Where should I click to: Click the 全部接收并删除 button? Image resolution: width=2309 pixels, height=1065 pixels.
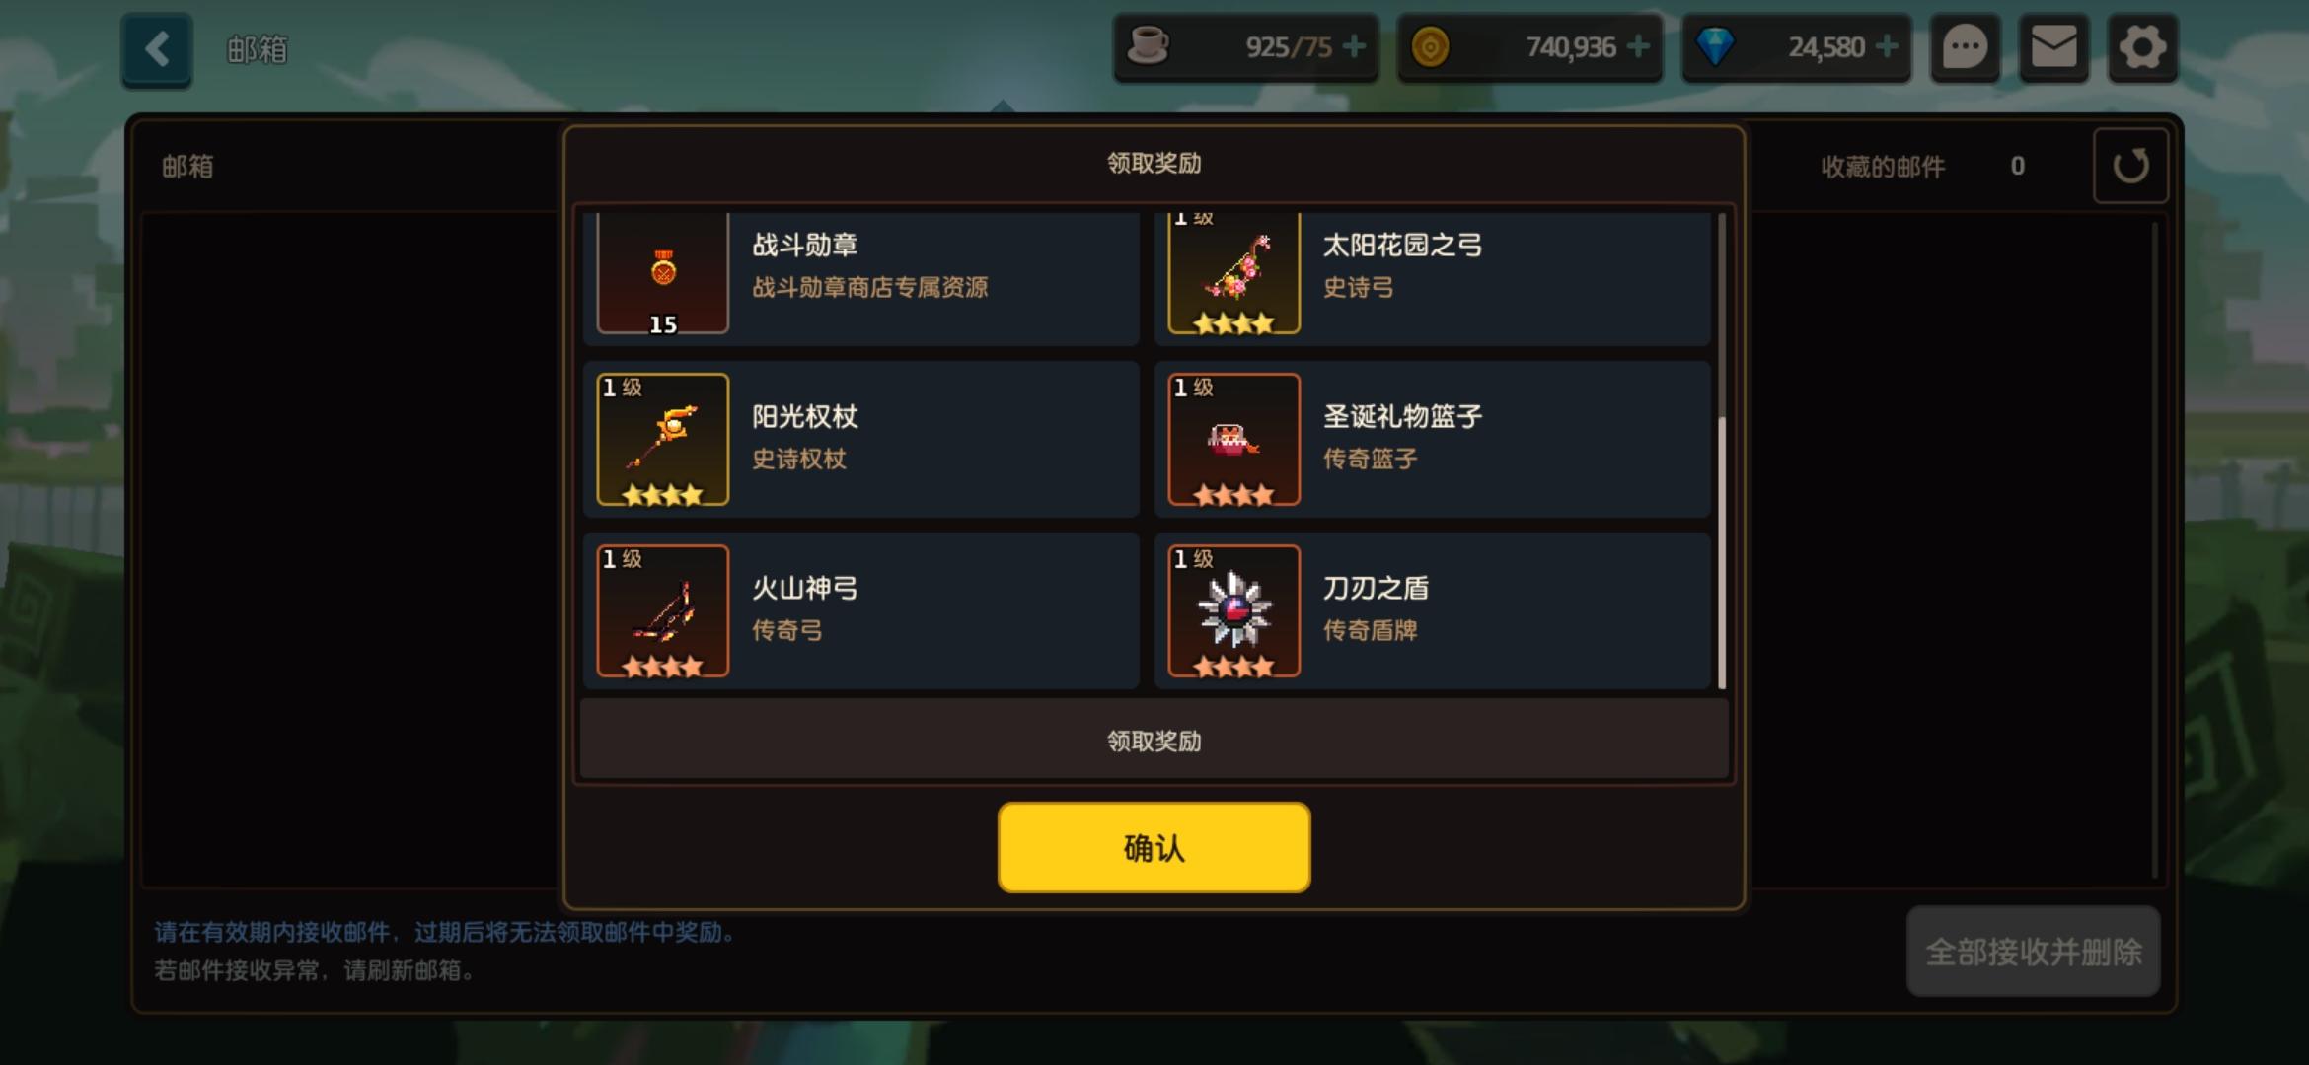(2034, 952)
